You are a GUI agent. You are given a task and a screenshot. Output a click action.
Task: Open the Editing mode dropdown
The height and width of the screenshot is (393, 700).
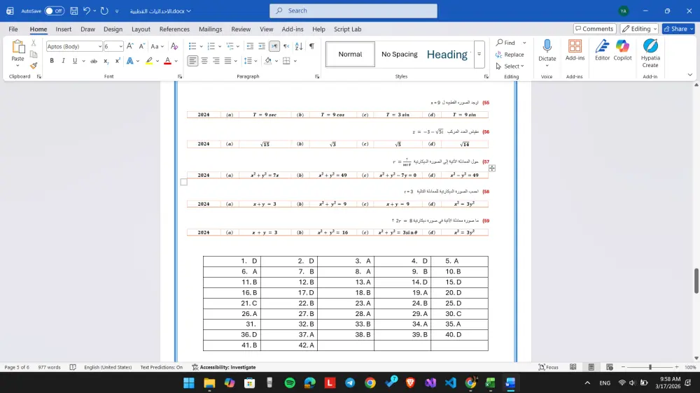(x=639, y=29)
